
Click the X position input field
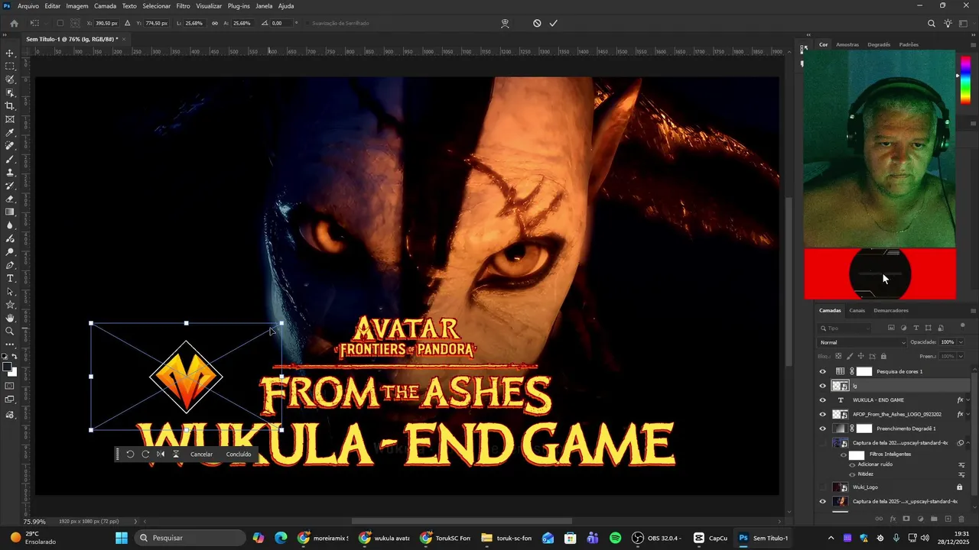107,23
